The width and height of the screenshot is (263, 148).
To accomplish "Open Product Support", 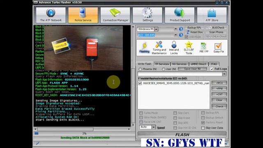I will [180, 15].
